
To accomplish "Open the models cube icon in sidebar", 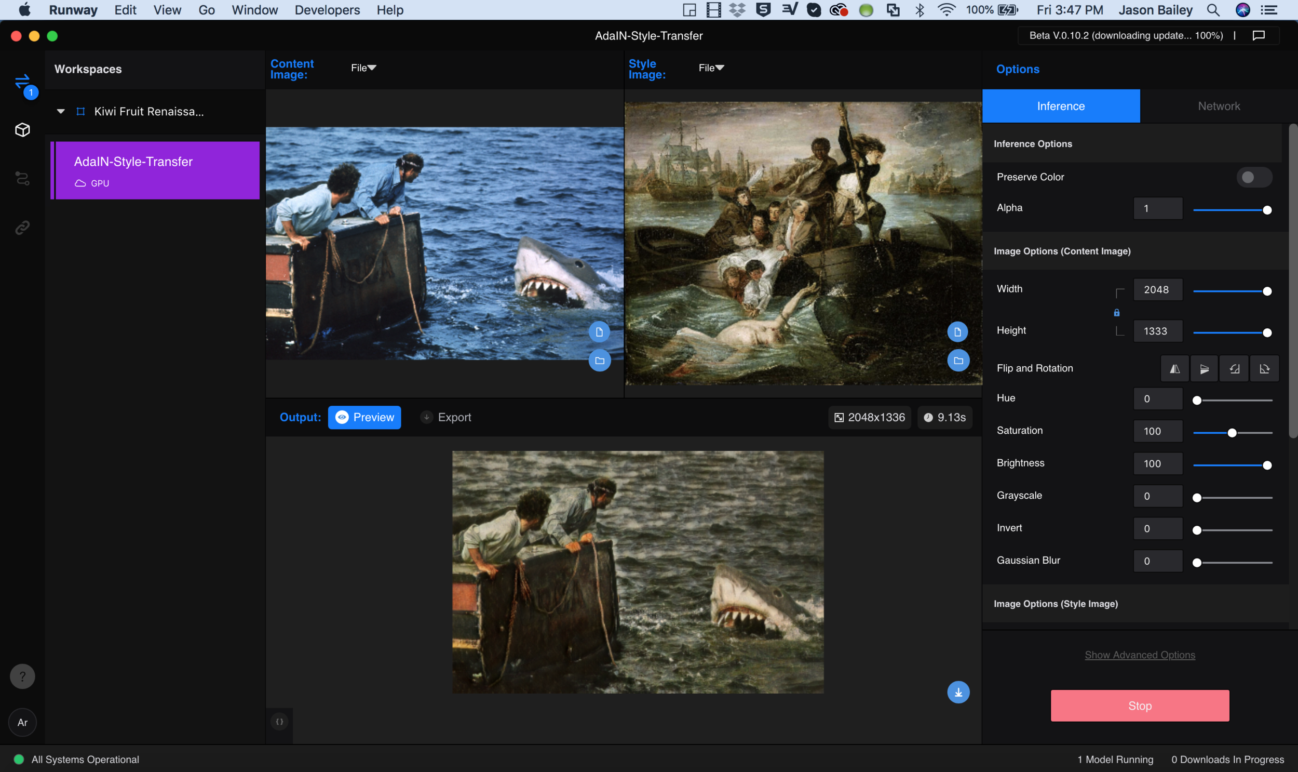I will pyautogui.click(x=22, y=129).
